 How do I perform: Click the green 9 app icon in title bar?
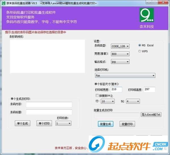coord(3,3)
